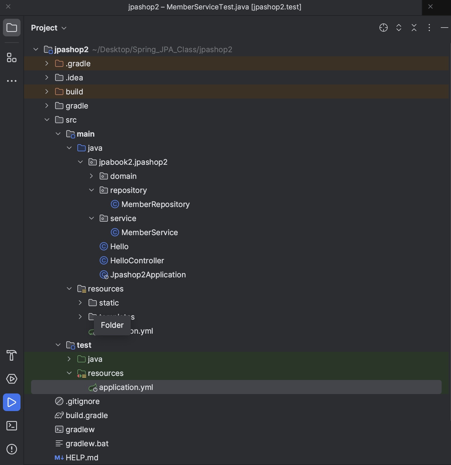
Task: Click the Expand All icon in Project toolbar
Action: pyautogui.click(x=399, y=28)
